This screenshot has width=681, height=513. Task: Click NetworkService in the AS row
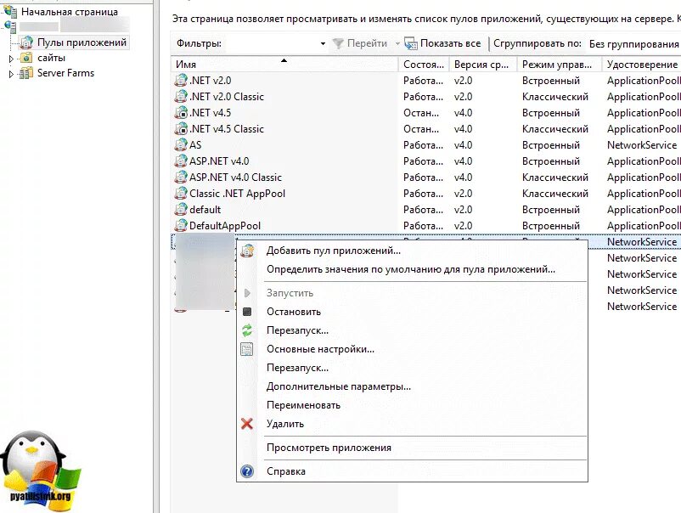(642, 145)
